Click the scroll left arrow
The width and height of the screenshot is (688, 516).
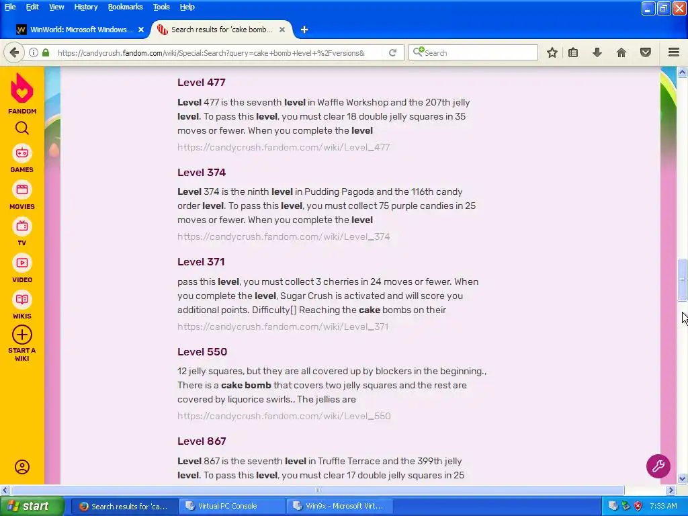[5, 490]
